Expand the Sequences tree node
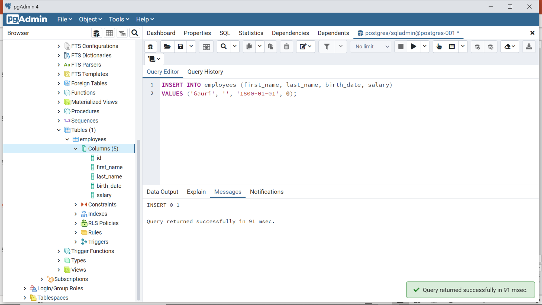The width and height of the screenshot is (542, 305). click(x=59, y=121)
